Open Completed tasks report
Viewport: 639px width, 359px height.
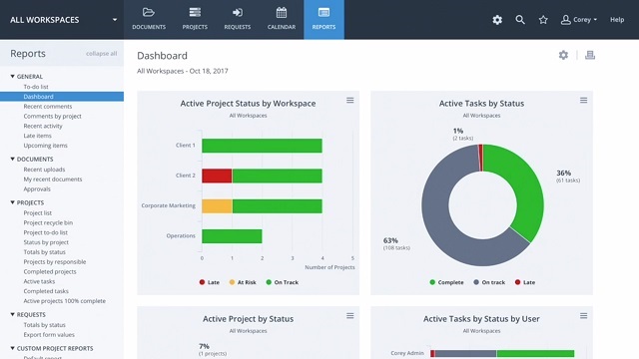46,291
